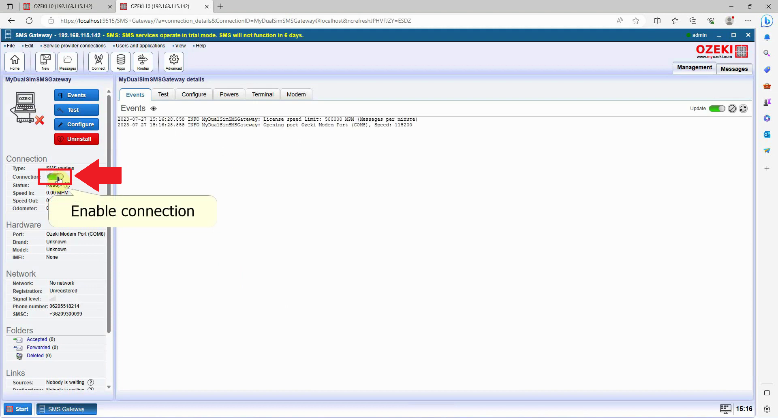Click the clear events circle-slash icon
778x418 pixels.
[732, 109]
